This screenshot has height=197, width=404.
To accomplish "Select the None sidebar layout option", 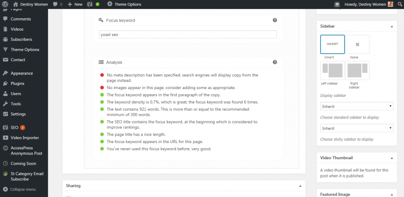I will [357, 44].
